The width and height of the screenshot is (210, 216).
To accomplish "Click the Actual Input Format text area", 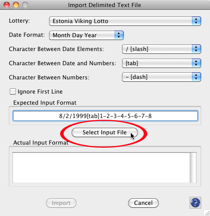I will [x=101, y=168].
